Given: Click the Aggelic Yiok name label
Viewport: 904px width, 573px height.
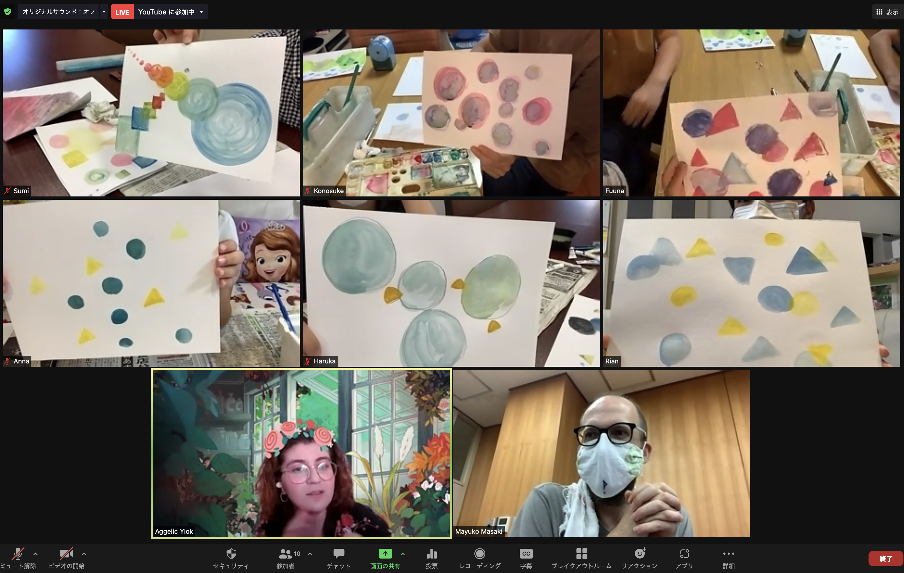Looking at the screenshot, I should (x=174, y=531).
